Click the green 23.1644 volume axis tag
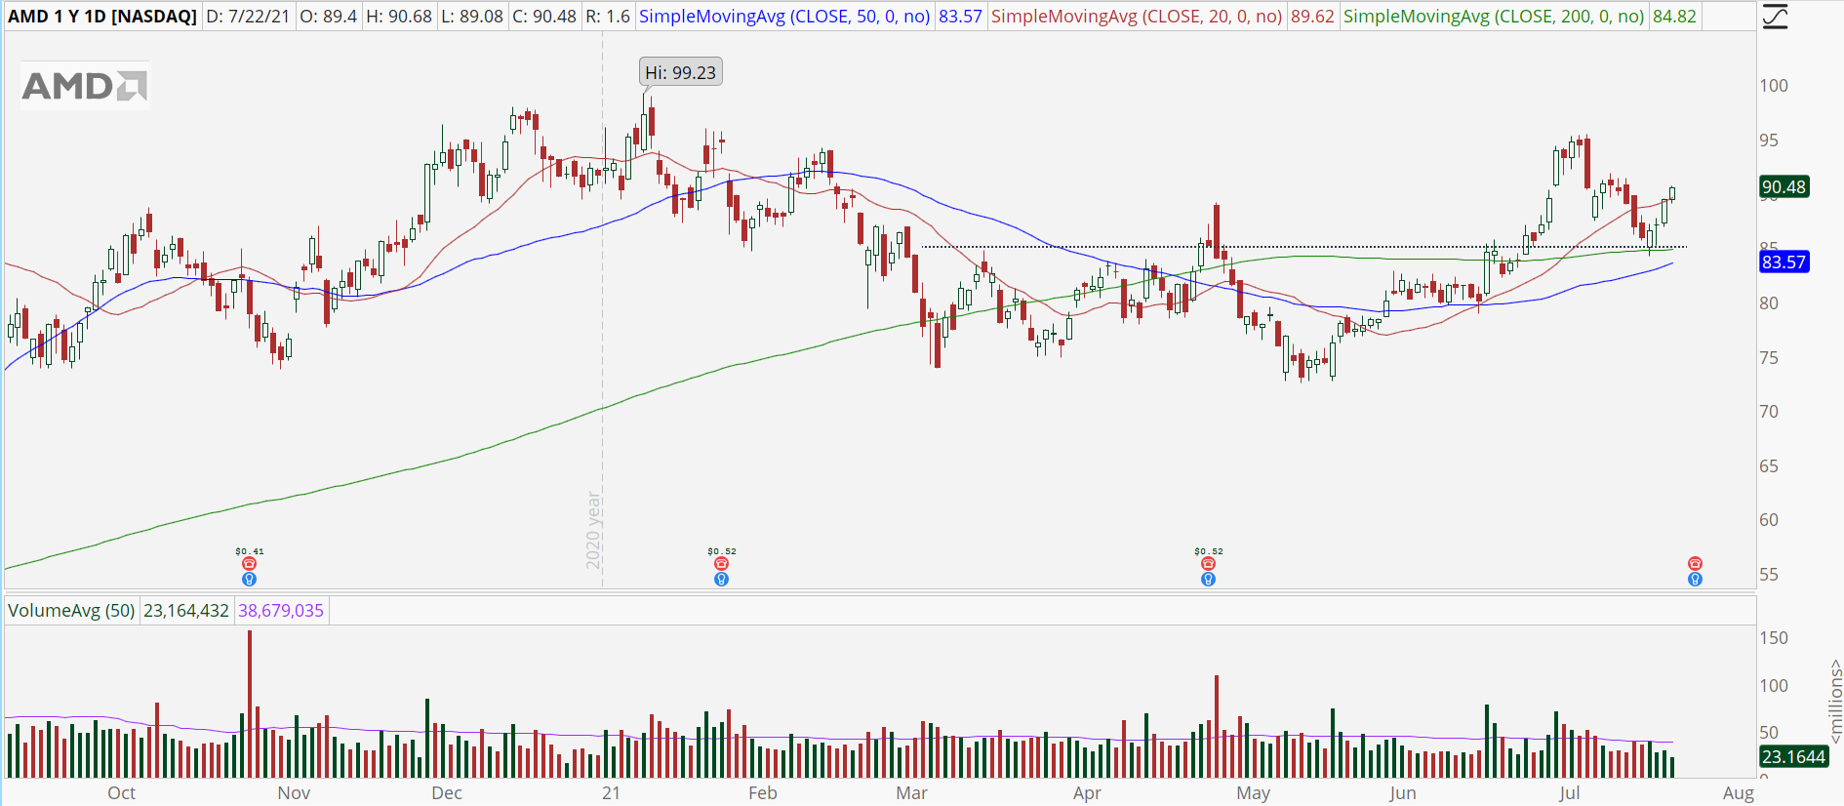This screenshot has height=806, width=1844. 1793,757
